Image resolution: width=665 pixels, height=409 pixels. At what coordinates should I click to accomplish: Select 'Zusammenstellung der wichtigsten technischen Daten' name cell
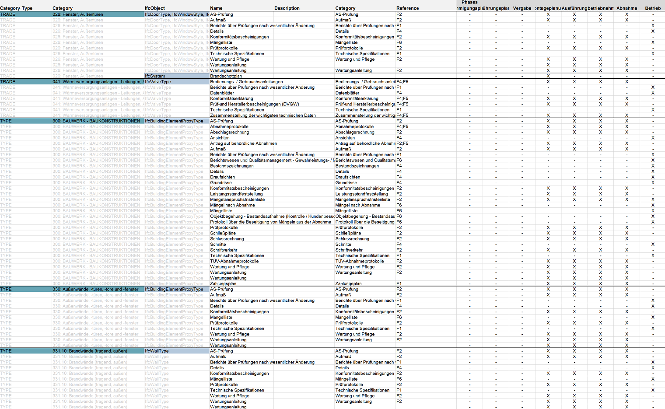(262, 115)
